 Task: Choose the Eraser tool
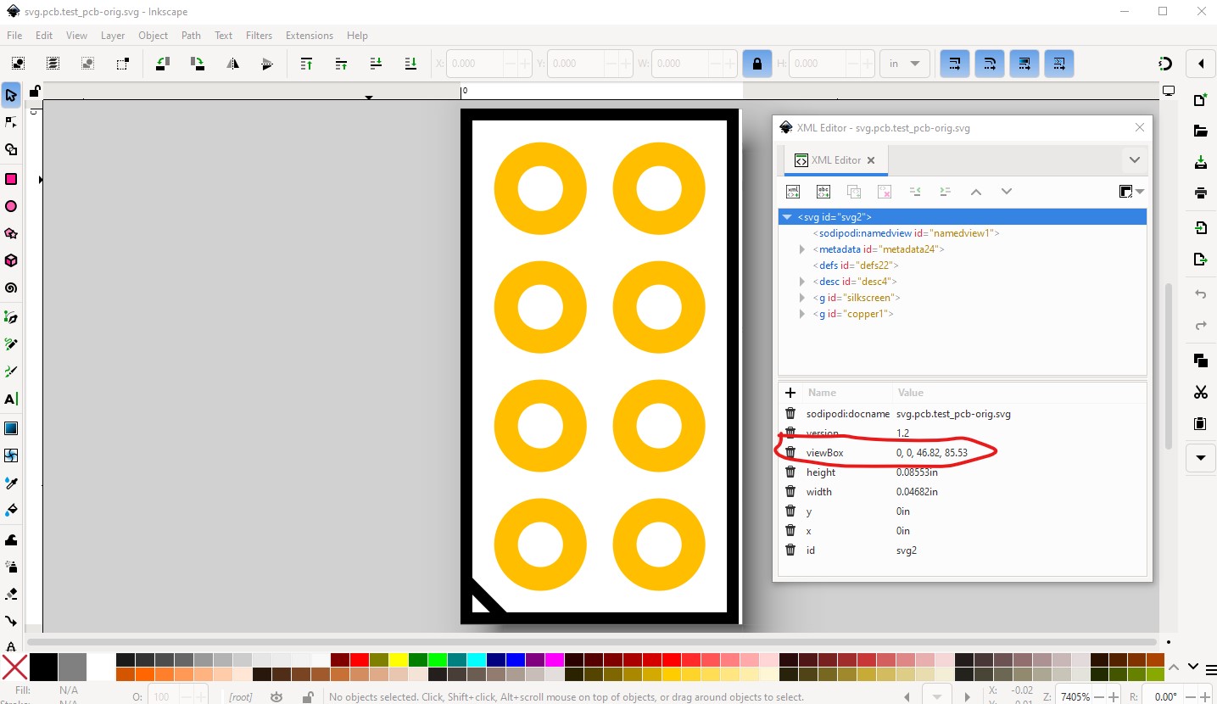click(11, 594)
